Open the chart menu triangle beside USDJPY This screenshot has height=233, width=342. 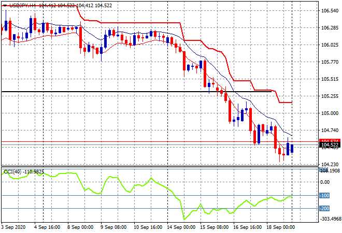point(5,6)
